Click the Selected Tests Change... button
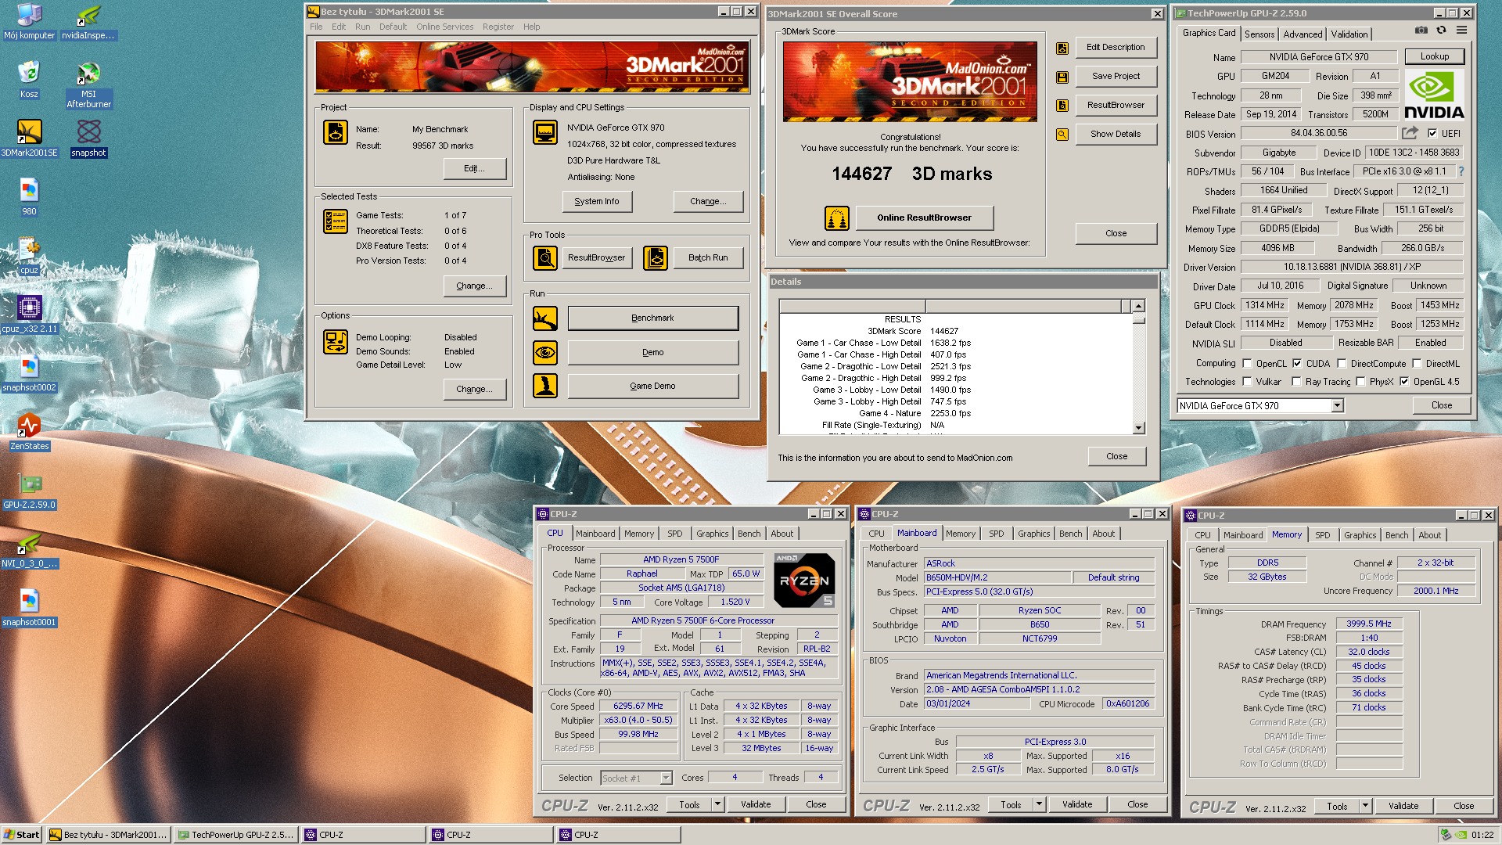 [x=474, y=286]
